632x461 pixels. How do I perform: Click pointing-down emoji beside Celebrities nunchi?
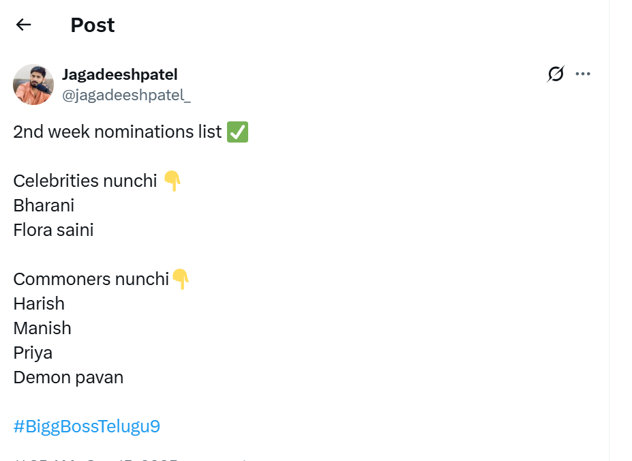click(172, 181)
